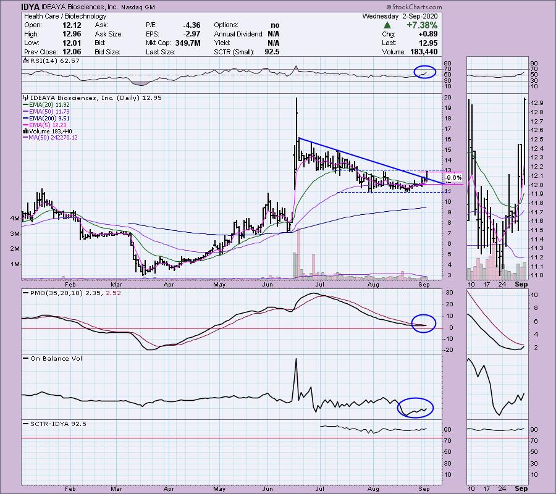Click the Prev Close value 12.06
The image size is (556, 494).
(x=72, y=52)
